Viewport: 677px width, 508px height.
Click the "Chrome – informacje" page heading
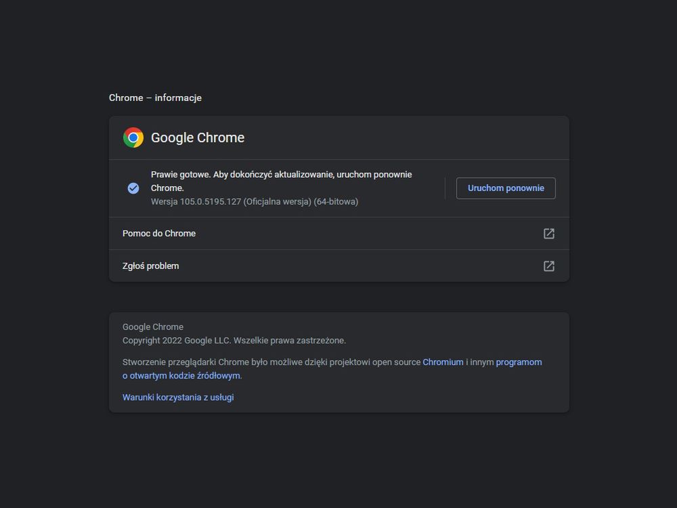coord(155,98)
